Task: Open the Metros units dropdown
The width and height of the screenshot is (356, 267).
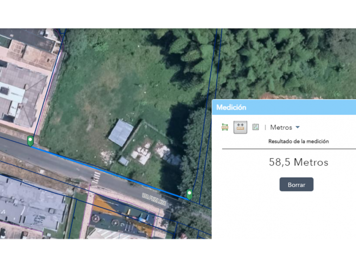Action: pyautogui.click(x=281, y=127)
